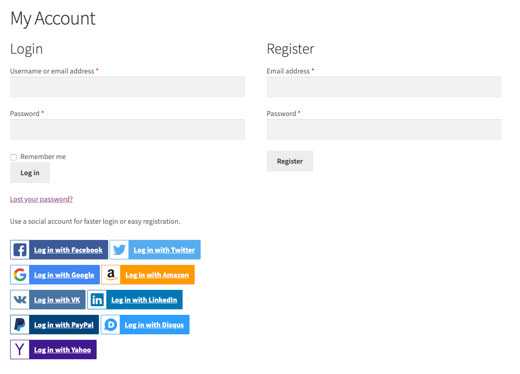
Task: Click the Facebook icon in social login
Action: point(19,250)
